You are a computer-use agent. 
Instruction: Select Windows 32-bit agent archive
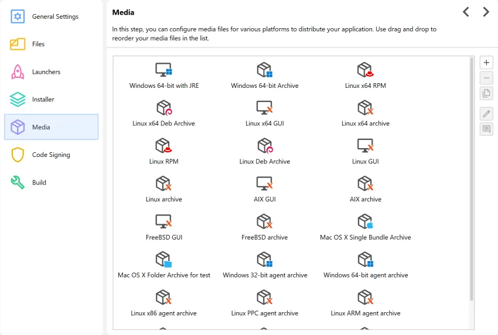[x=265, y=265]
